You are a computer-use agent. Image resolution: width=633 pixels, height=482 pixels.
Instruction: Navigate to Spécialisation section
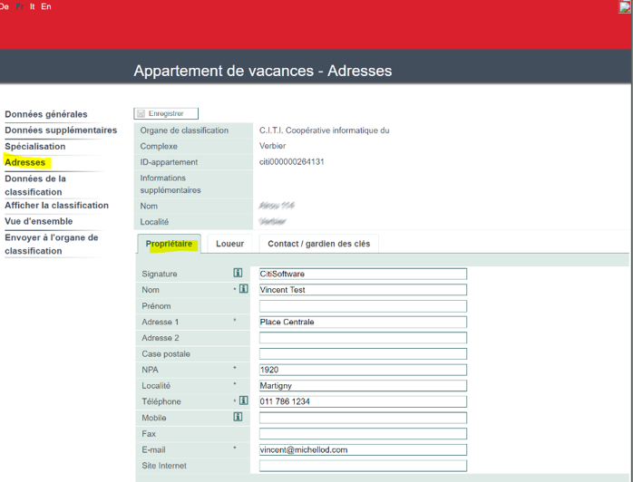click(35, 147)
